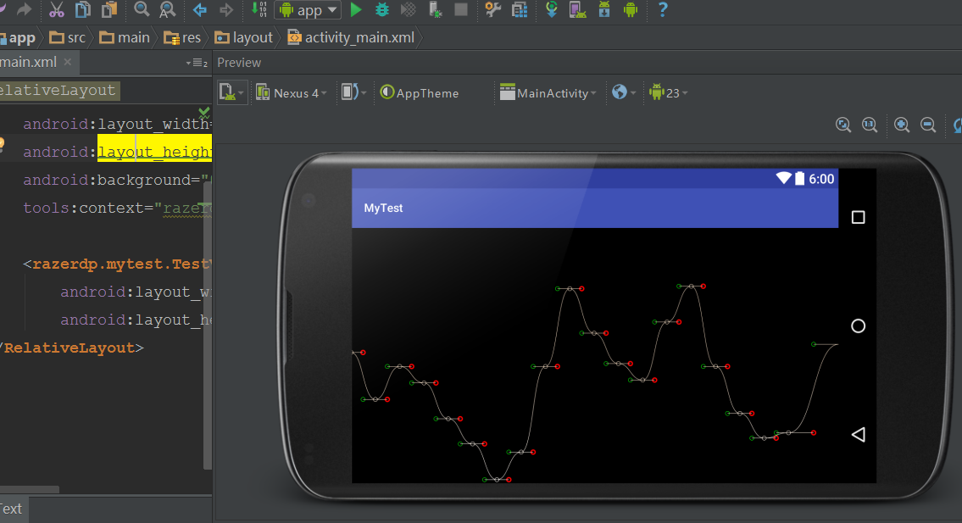Viewport: 962px width, 523px height.
Task: Open Project Structure wrench settings icon
Action: [x=493, y=9]
